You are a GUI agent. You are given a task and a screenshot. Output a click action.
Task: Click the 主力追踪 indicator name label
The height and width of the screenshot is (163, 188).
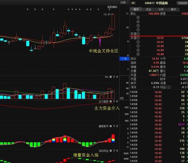103,101
